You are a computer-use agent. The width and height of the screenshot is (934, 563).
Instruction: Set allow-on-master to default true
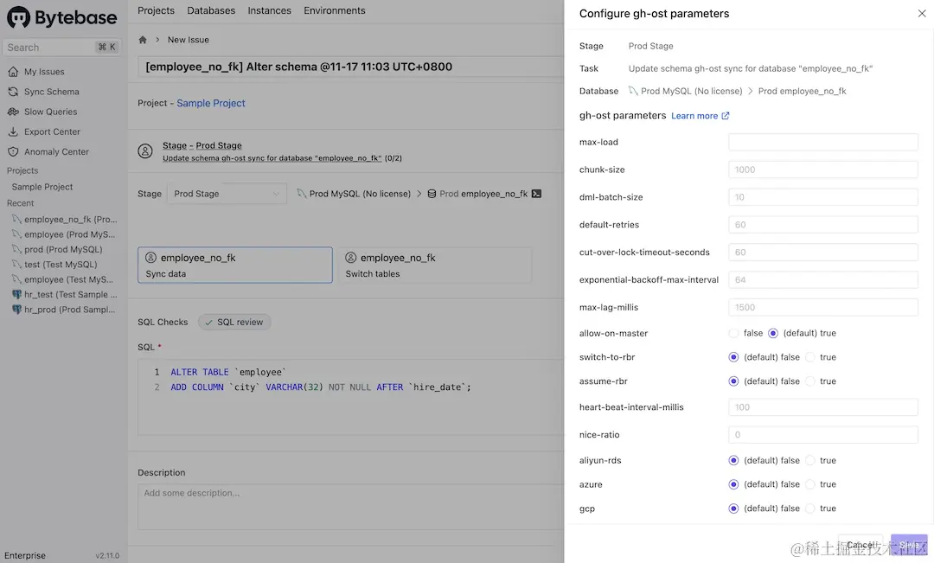coord(772,333)
